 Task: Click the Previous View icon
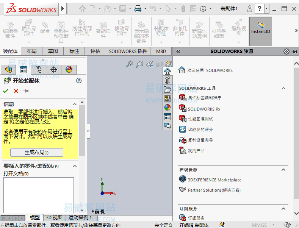(149, 64)
